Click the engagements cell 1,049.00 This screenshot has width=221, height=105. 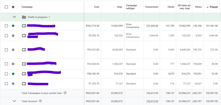pos(213,36)
